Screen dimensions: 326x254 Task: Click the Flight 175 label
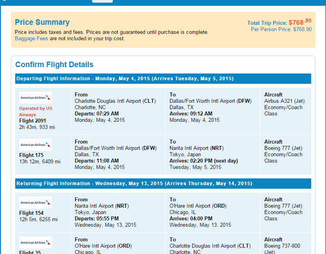[x=31, y=155]
